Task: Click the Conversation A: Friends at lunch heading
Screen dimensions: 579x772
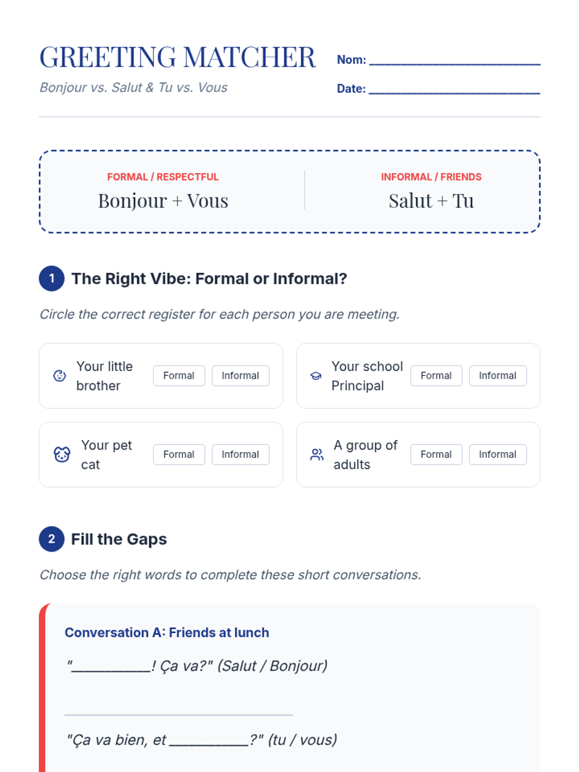Action: coord(167,633)
